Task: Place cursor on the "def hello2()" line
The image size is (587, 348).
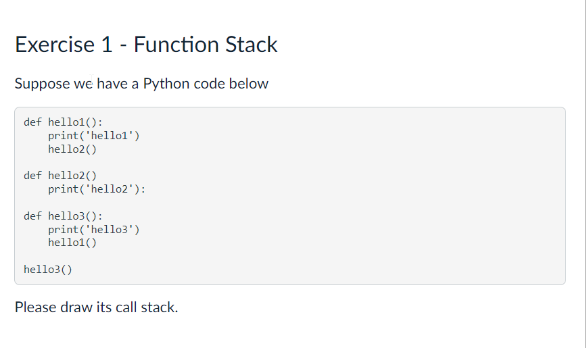Action: (x=60, y=176)
